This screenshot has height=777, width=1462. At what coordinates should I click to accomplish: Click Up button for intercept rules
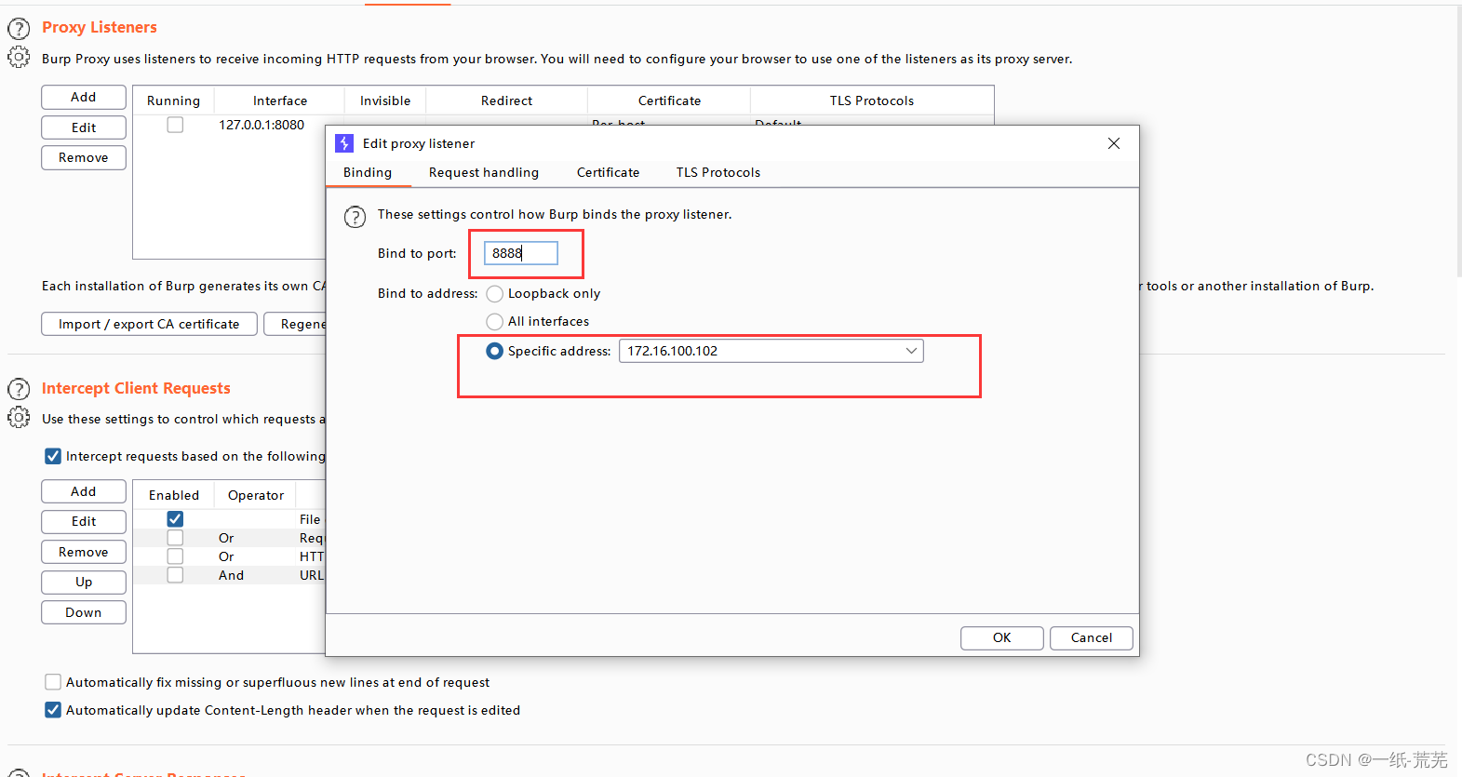pos(84,582)
